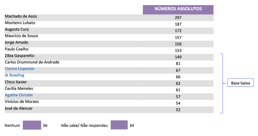
Task: Select the Machado de Assis row
Action: click(21, 16)
